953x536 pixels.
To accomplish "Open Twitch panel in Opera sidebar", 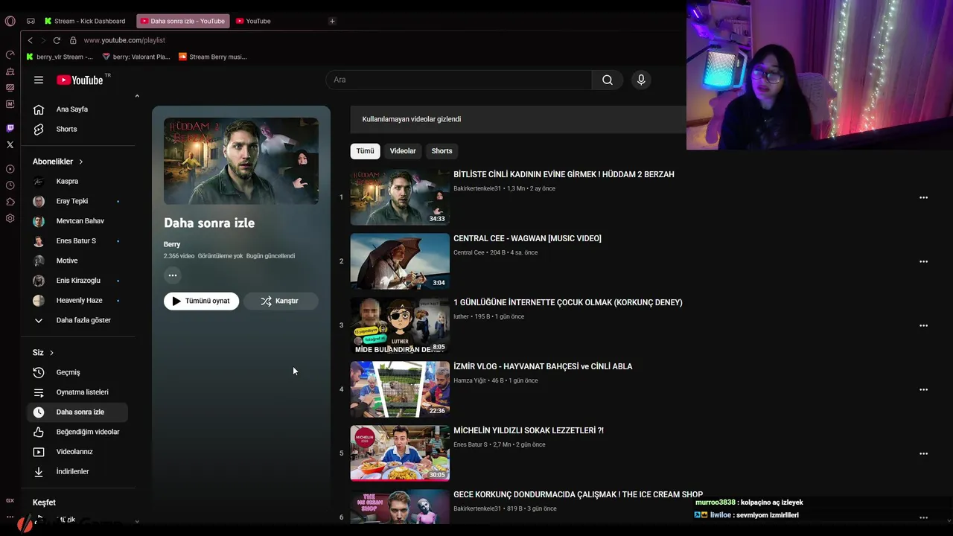I will click(10, 128).
